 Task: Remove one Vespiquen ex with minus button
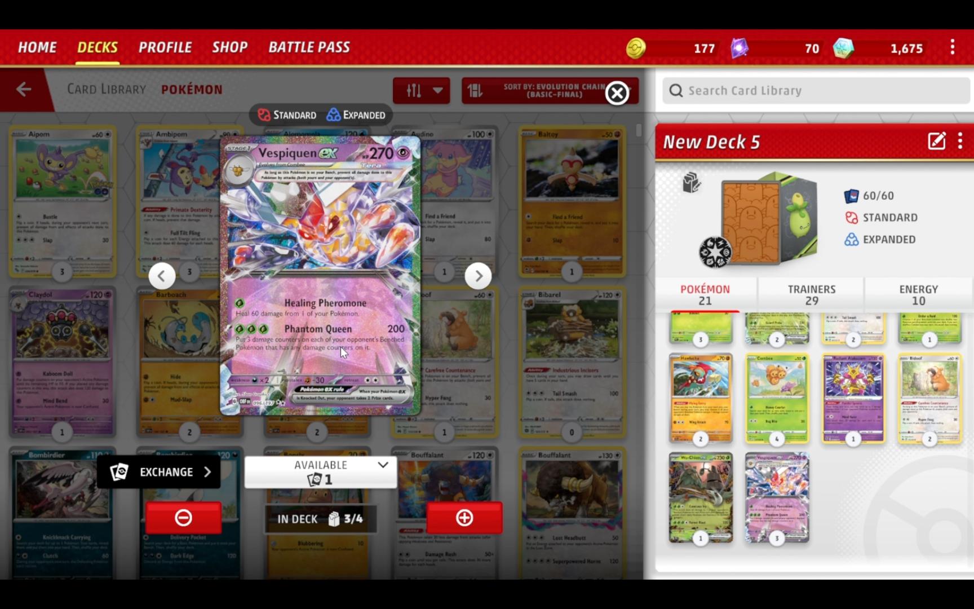tap(183, 518)
